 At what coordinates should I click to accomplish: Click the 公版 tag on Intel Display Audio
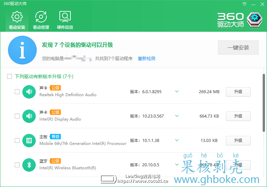tap(55, 112)
